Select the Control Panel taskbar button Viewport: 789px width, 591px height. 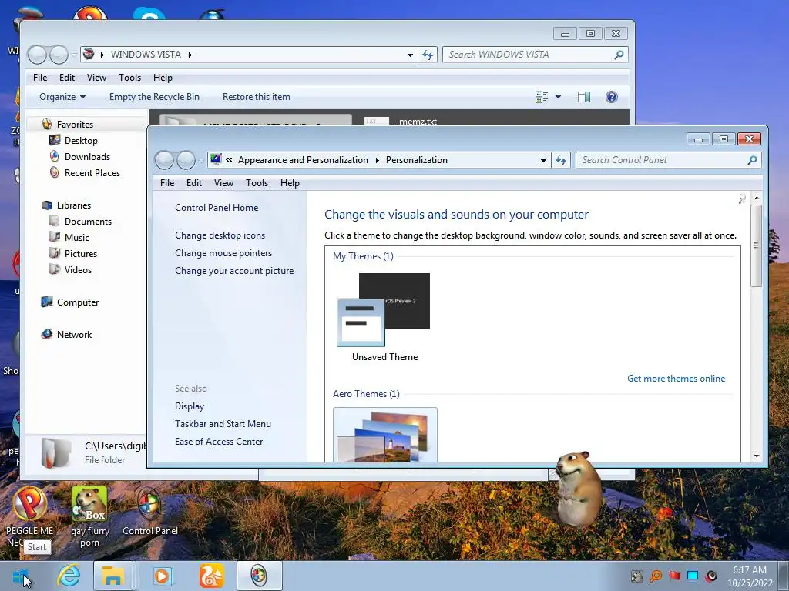(x=259, y=576)
